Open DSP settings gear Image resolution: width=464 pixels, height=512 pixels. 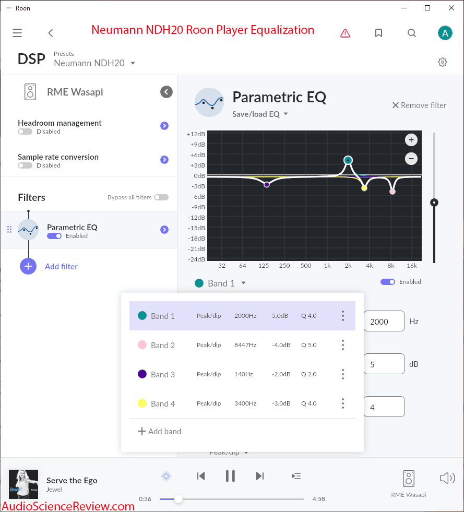tap(443, 62)
